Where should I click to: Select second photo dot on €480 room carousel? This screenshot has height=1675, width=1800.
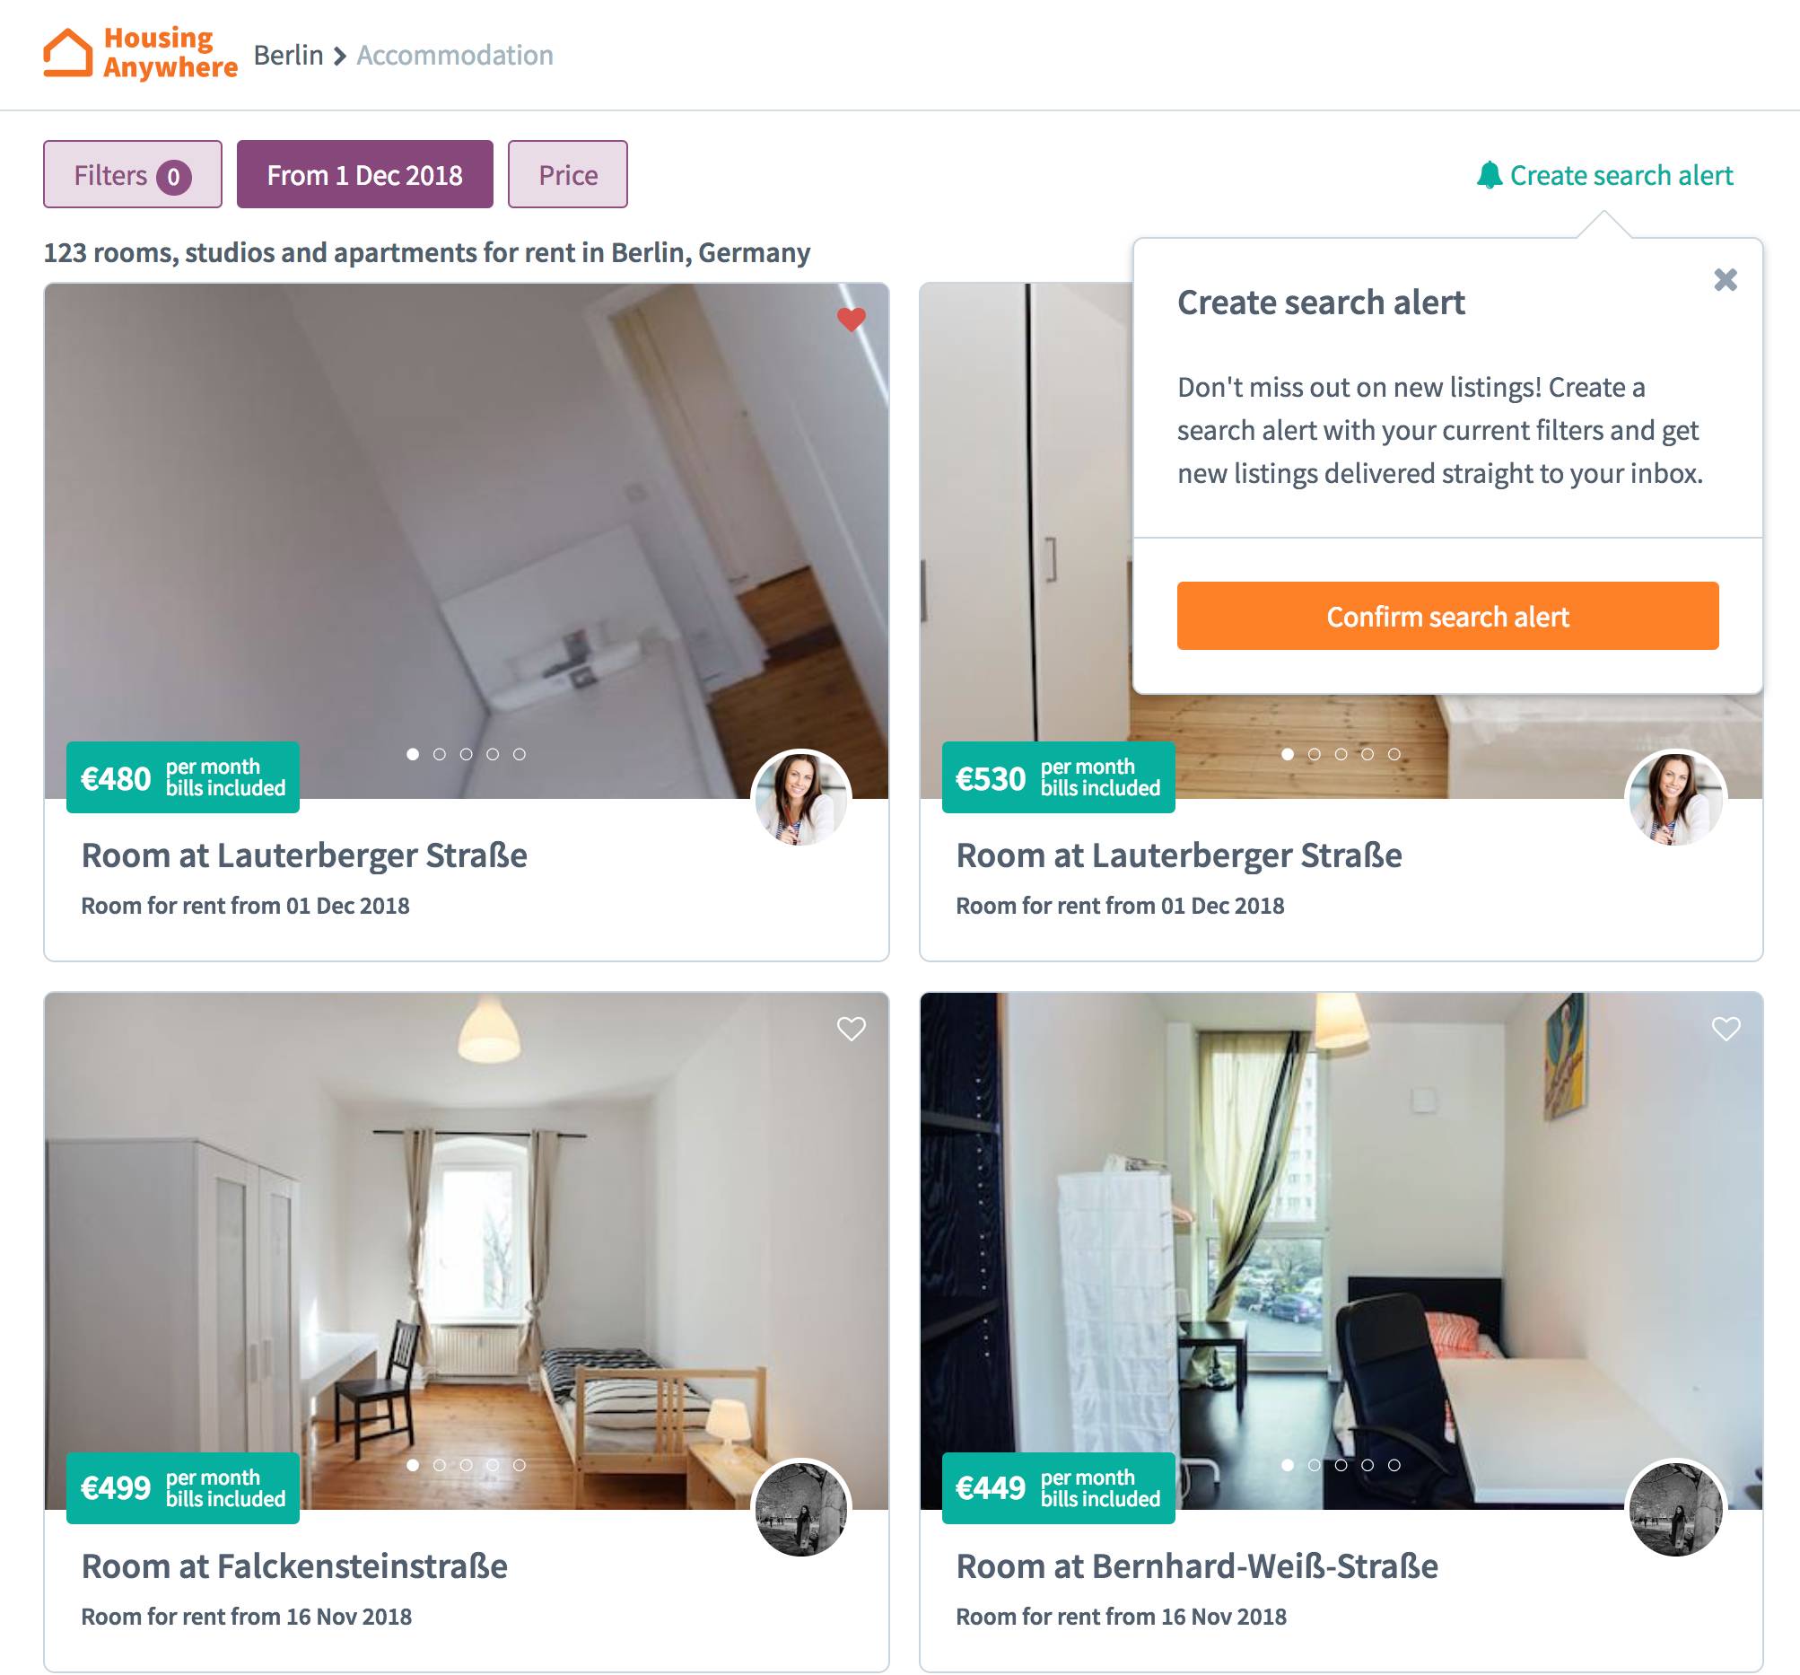pyautogui.click(x=439, y=754)
